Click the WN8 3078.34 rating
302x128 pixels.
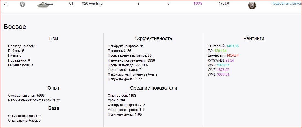click(219, 74)
